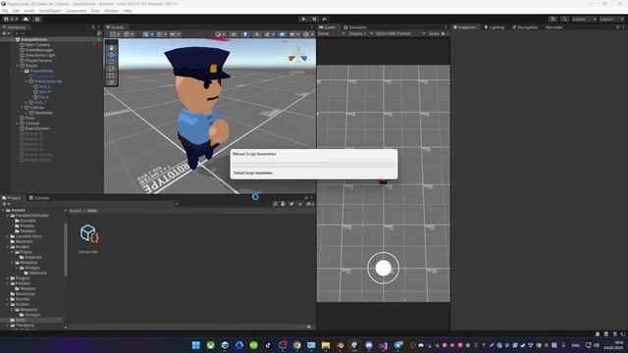The height and width of the screenshot is (353, 628).
Task: Select the Skills folder in Project tree
Action: (21, 321)
